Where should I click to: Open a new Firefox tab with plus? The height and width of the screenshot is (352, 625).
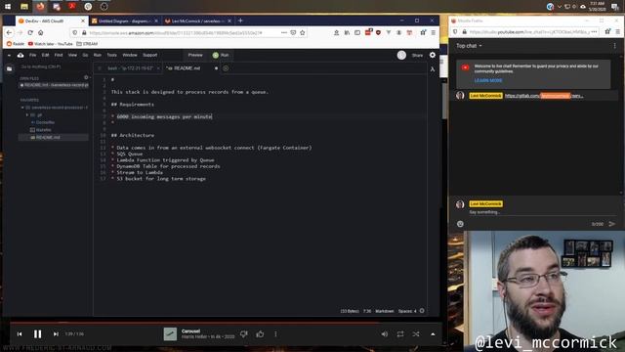pos(240,21)
